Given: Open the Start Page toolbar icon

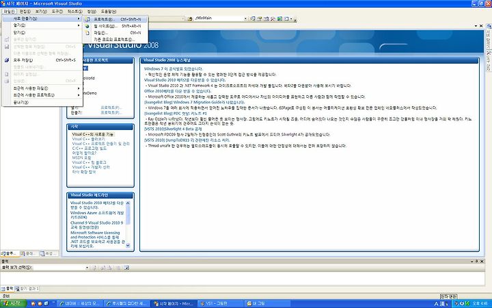Looking at the screenshot, I should (x=279, y=19).
